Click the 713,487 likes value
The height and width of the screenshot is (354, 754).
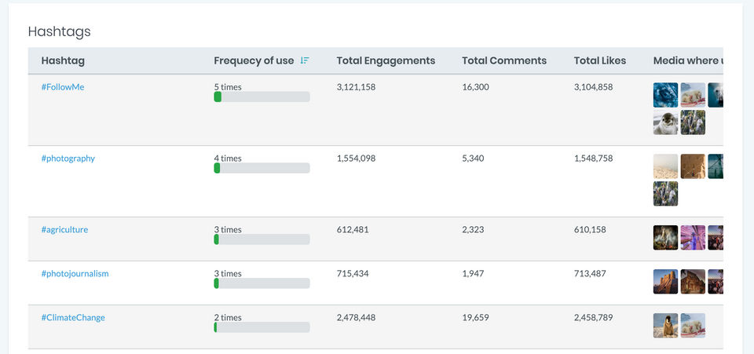pos(590,274)
